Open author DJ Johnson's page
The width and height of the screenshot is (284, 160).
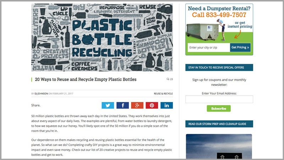(41, 94)
